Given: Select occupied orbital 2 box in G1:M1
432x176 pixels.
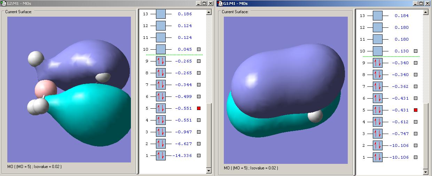Looking at the screenshot, I should point(378,145).
